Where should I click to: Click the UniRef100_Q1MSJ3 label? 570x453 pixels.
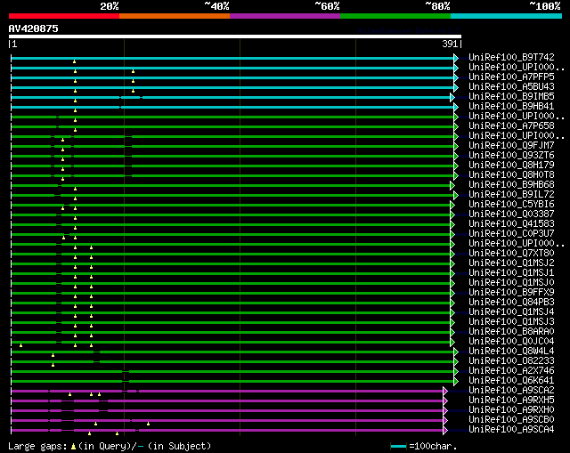pyautogui.click(x=511, y=322)
